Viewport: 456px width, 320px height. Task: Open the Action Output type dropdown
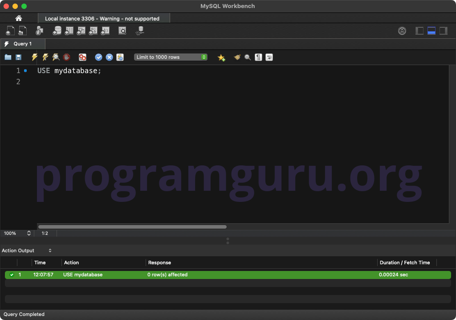(27, 250)
